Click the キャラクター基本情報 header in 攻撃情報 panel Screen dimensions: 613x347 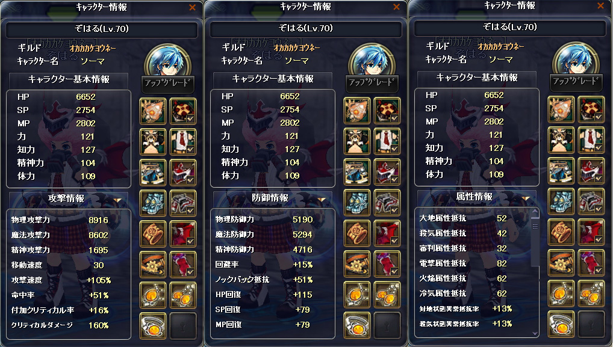pyautogui.click(x=69, y=79)
